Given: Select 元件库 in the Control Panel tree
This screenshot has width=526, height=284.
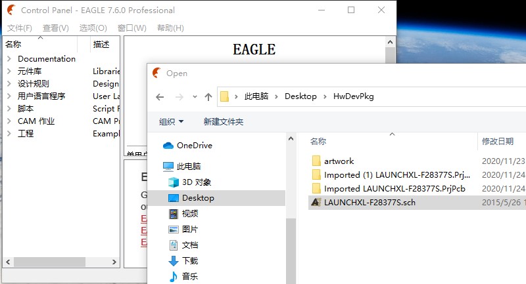Looking at the screenshot, I should click(30, 71).
